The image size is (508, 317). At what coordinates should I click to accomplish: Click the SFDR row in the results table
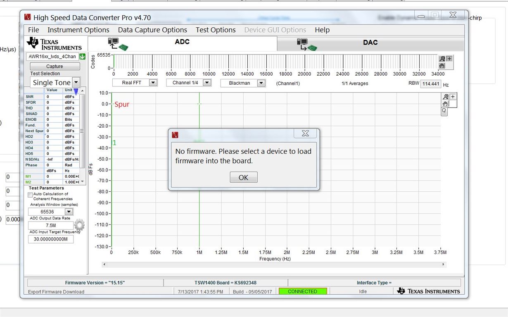52,102
